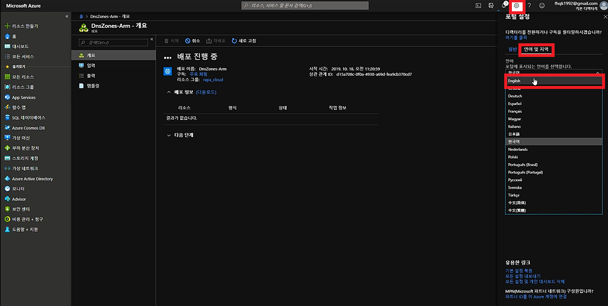The image size is (608, 306).
Task: Open the help question mark icon
Action: pos(529,6)
